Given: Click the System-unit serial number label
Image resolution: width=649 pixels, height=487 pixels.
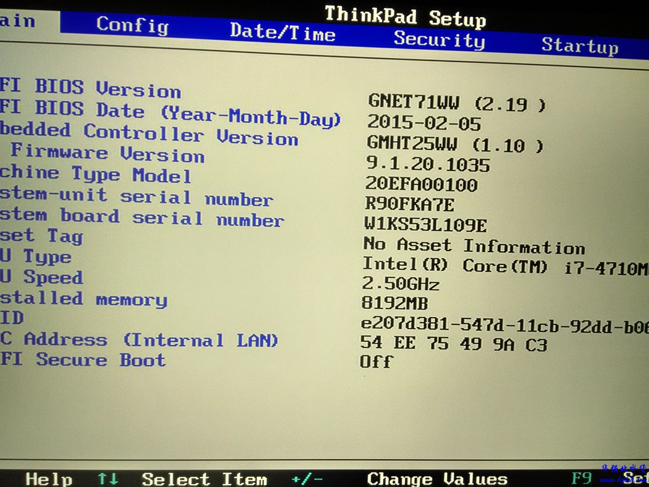Looking at the screenshot, I should click(136, 196).
